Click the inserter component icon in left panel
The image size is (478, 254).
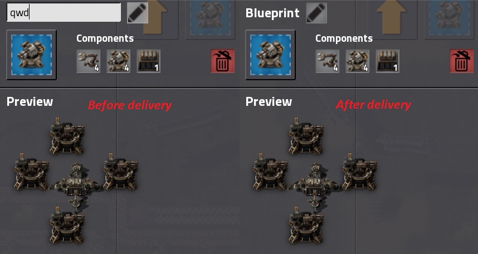[x=89, y=61]
